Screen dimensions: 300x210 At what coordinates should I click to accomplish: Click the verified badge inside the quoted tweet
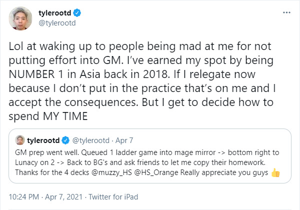(x=69, y=140)
